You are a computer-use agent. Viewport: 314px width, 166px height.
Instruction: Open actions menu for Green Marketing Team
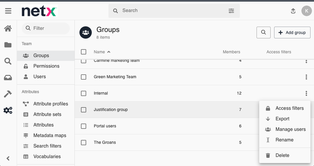tap(306, 77)
